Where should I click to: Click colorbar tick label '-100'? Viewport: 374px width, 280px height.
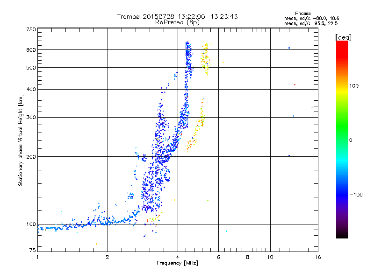(x=356, y=195)
